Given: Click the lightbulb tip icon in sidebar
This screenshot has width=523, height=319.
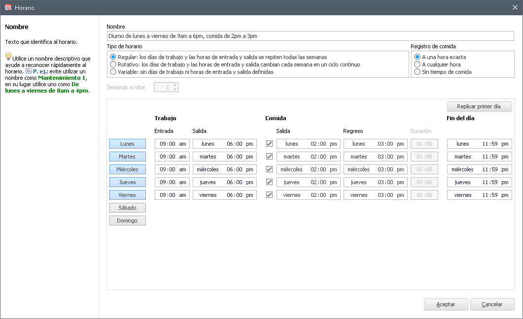Looking at the screenshot, I should pos(8,57).
